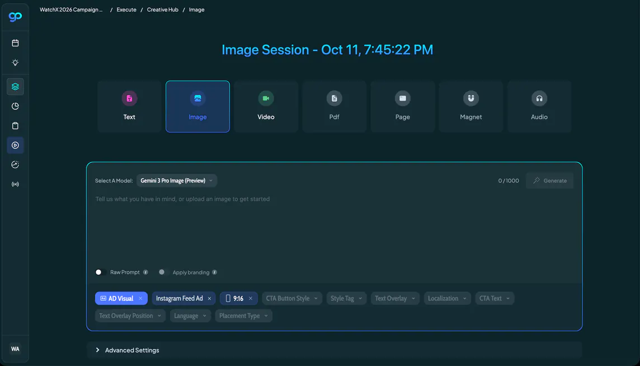Focus the image prompt text area

tap(334, 229)
